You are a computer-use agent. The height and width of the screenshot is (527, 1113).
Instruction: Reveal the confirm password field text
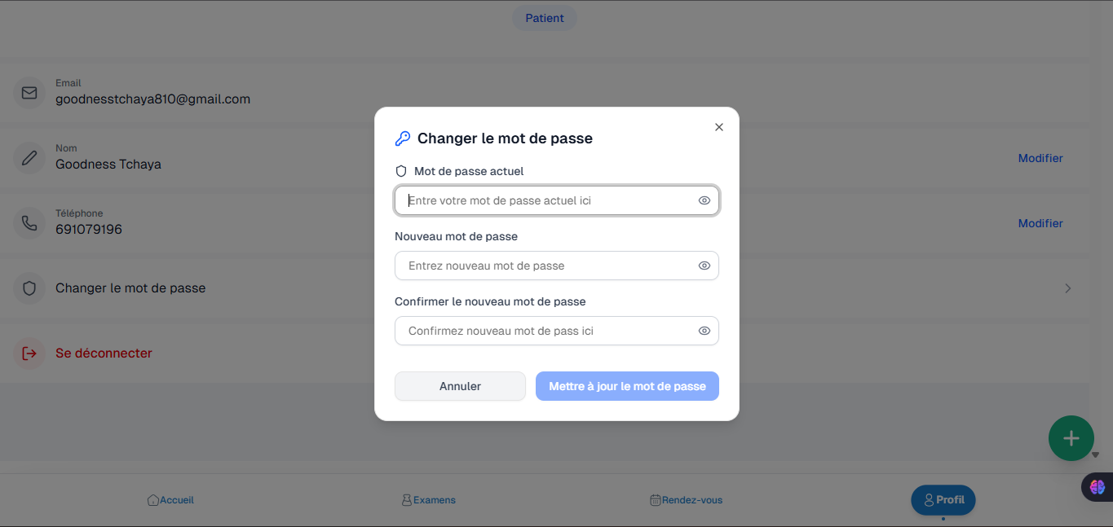(704, 331)
